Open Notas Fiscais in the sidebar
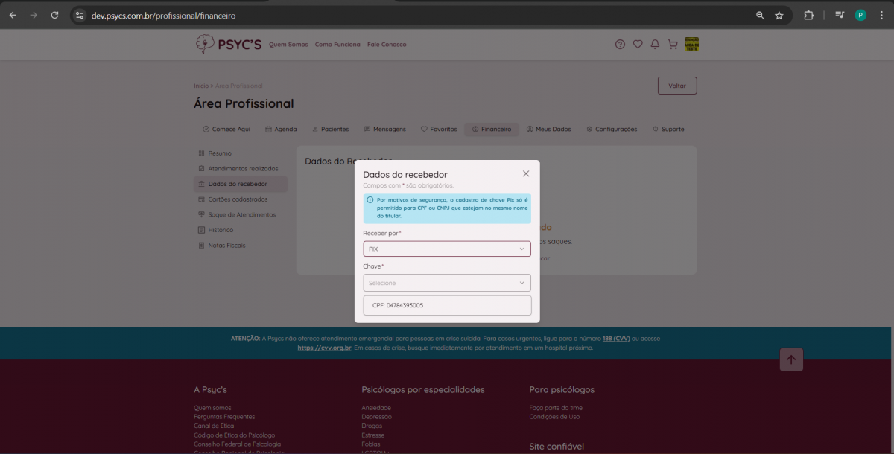 (x=226, y=245)
